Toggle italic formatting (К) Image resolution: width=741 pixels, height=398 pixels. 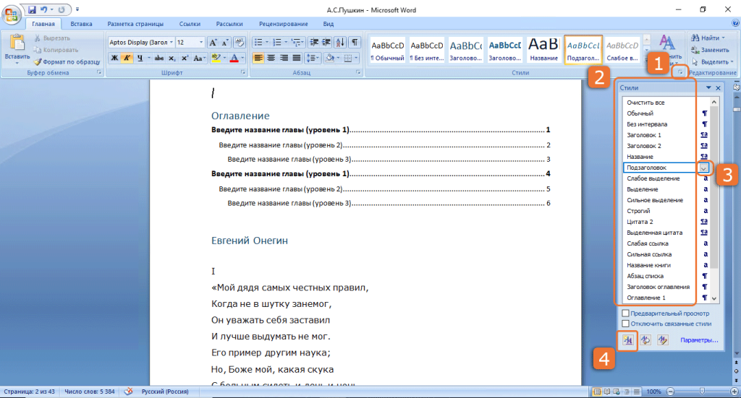pos(126,58)
